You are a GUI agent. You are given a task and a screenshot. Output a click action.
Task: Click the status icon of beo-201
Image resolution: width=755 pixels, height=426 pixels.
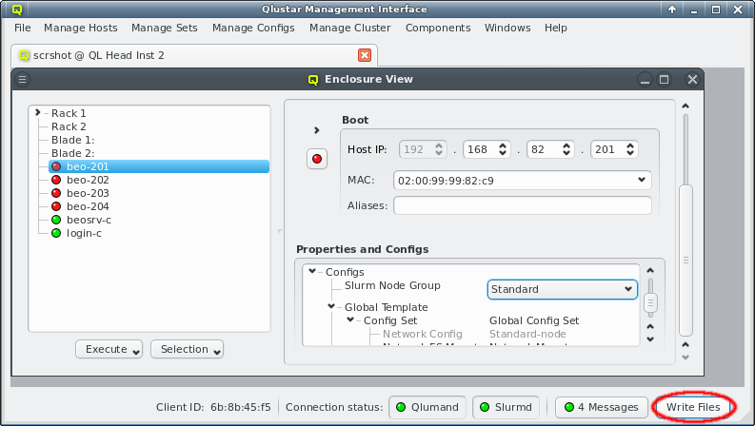(56, 166)
